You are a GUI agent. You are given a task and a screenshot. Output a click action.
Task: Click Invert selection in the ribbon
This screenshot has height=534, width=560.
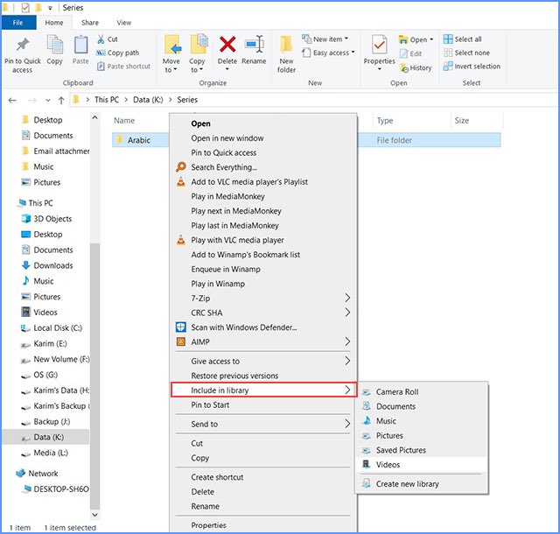pos(472,67)
